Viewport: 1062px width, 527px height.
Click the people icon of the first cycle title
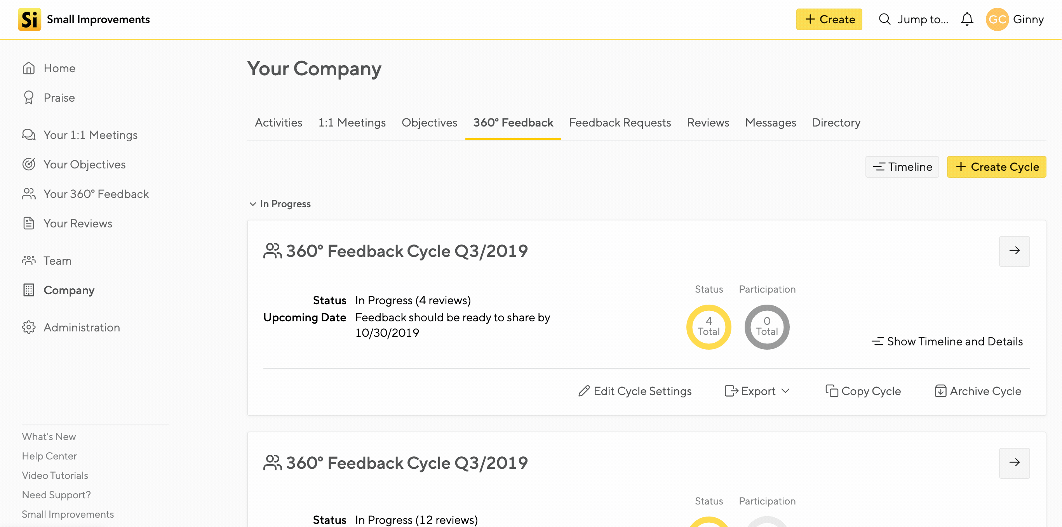[272, 251]
